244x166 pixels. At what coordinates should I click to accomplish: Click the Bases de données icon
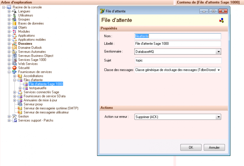click(14, 23)
